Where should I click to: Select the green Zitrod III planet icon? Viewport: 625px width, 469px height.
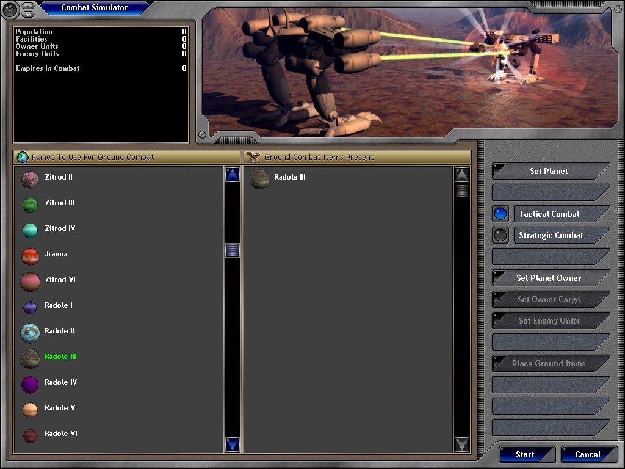tap(30, 205)
